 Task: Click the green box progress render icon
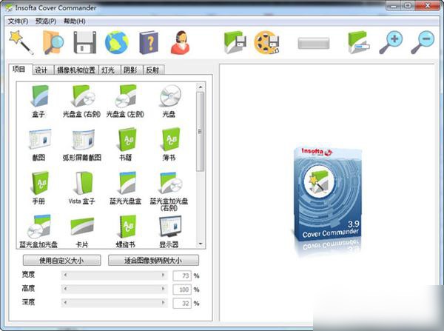pos(358,42)
